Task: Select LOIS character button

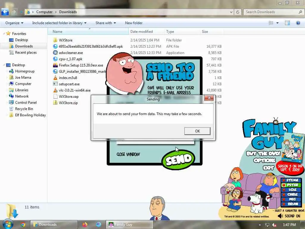Action: (291, 190)
